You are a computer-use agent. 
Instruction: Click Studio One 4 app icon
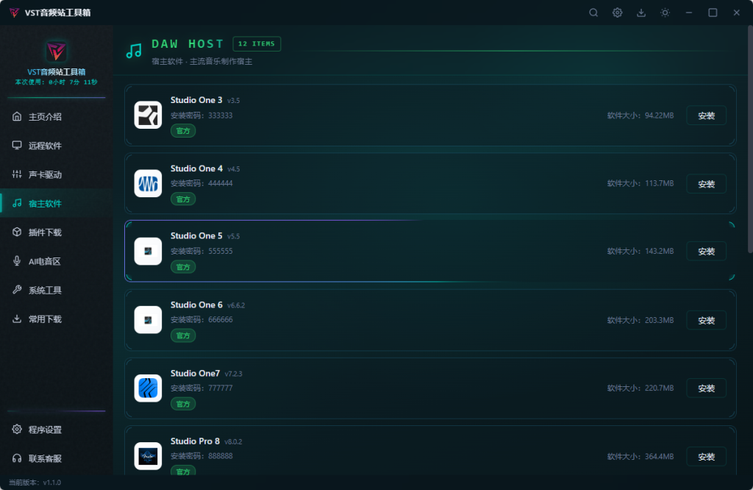[x=148, y=183]
